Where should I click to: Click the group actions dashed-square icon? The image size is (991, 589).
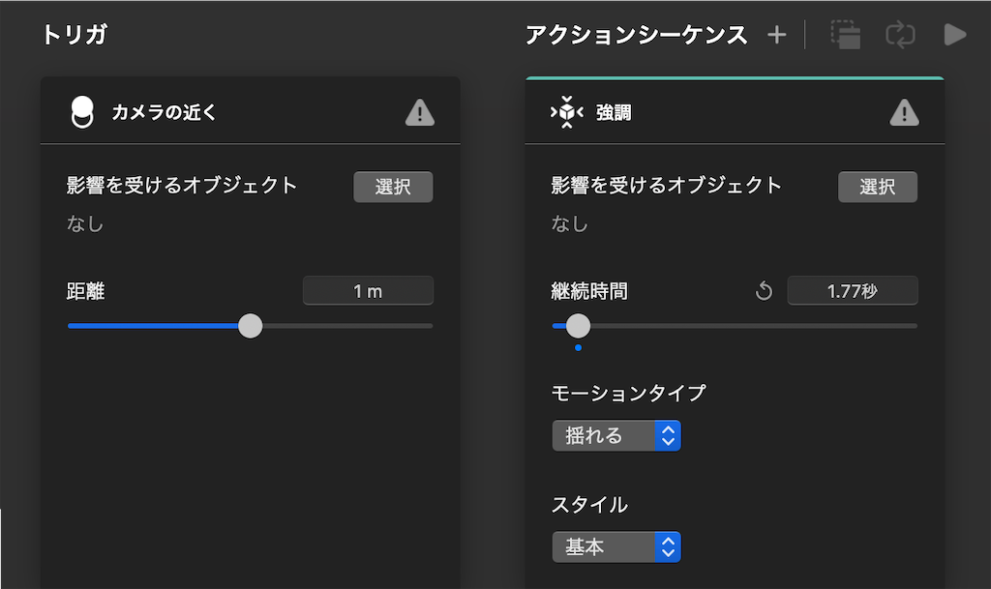pos(846,36)
